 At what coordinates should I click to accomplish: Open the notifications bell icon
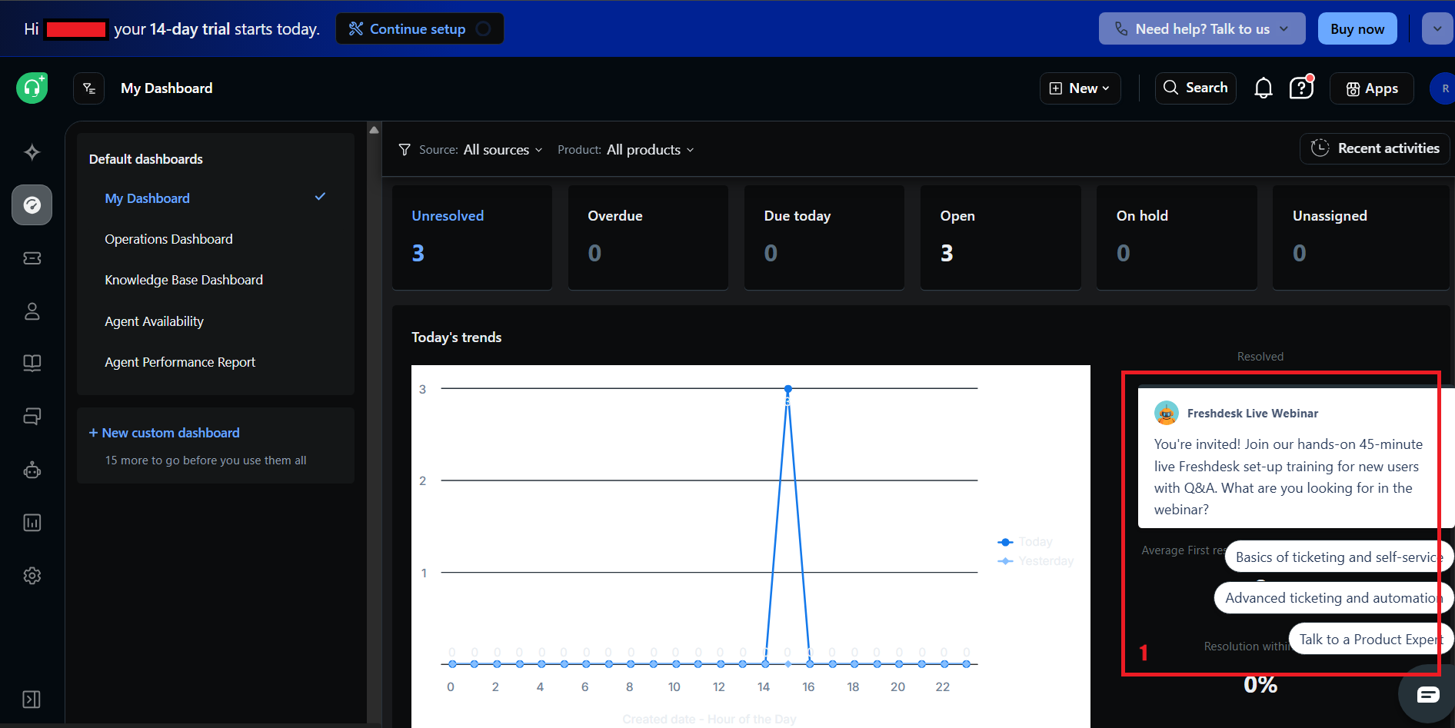point(1264,88)
